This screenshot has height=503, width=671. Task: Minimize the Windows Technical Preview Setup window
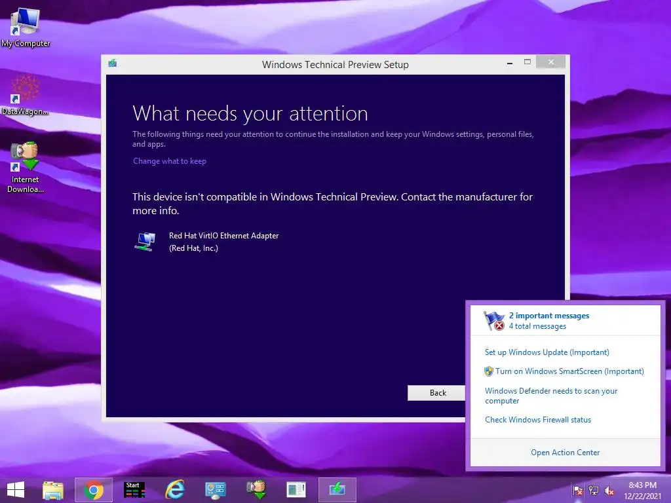(x=510, y=62)
